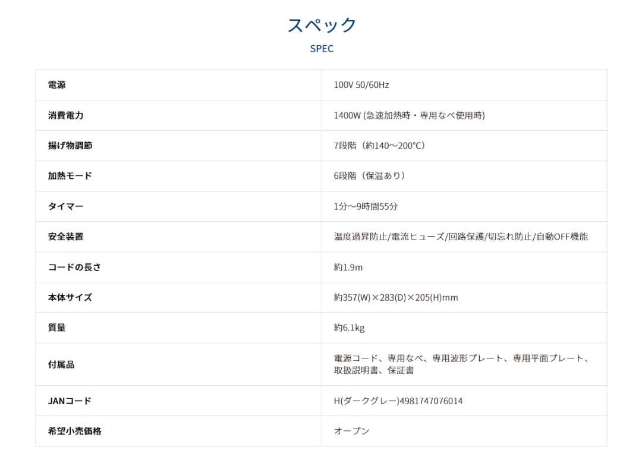Image resolution: width=642 pixels, height=453 pixels.
Task: Click the SPEC subtitle text
Action: click(x=322, y=49)
